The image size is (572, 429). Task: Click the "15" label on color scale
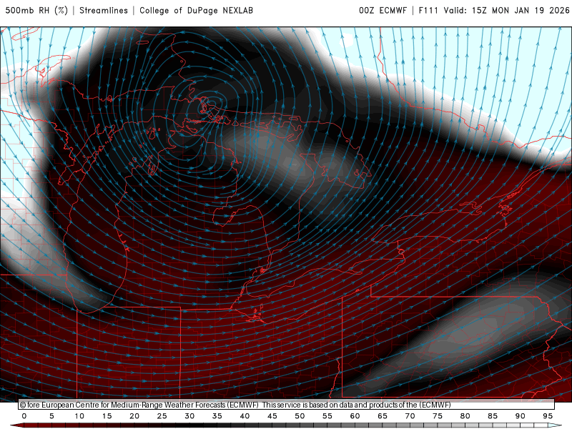[x=107, y=416]
